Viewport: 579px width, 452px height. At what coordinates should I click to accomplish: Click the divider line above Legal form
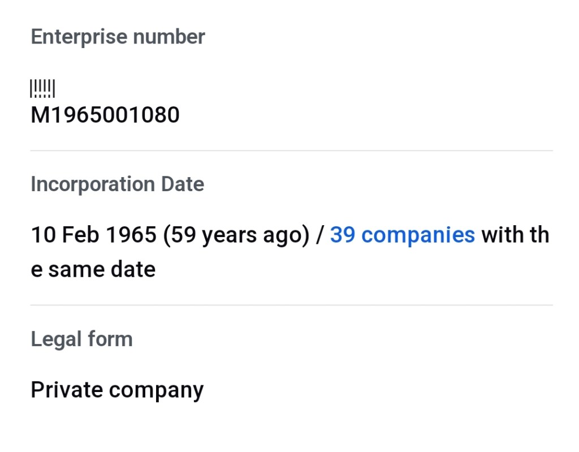[291, 305]
